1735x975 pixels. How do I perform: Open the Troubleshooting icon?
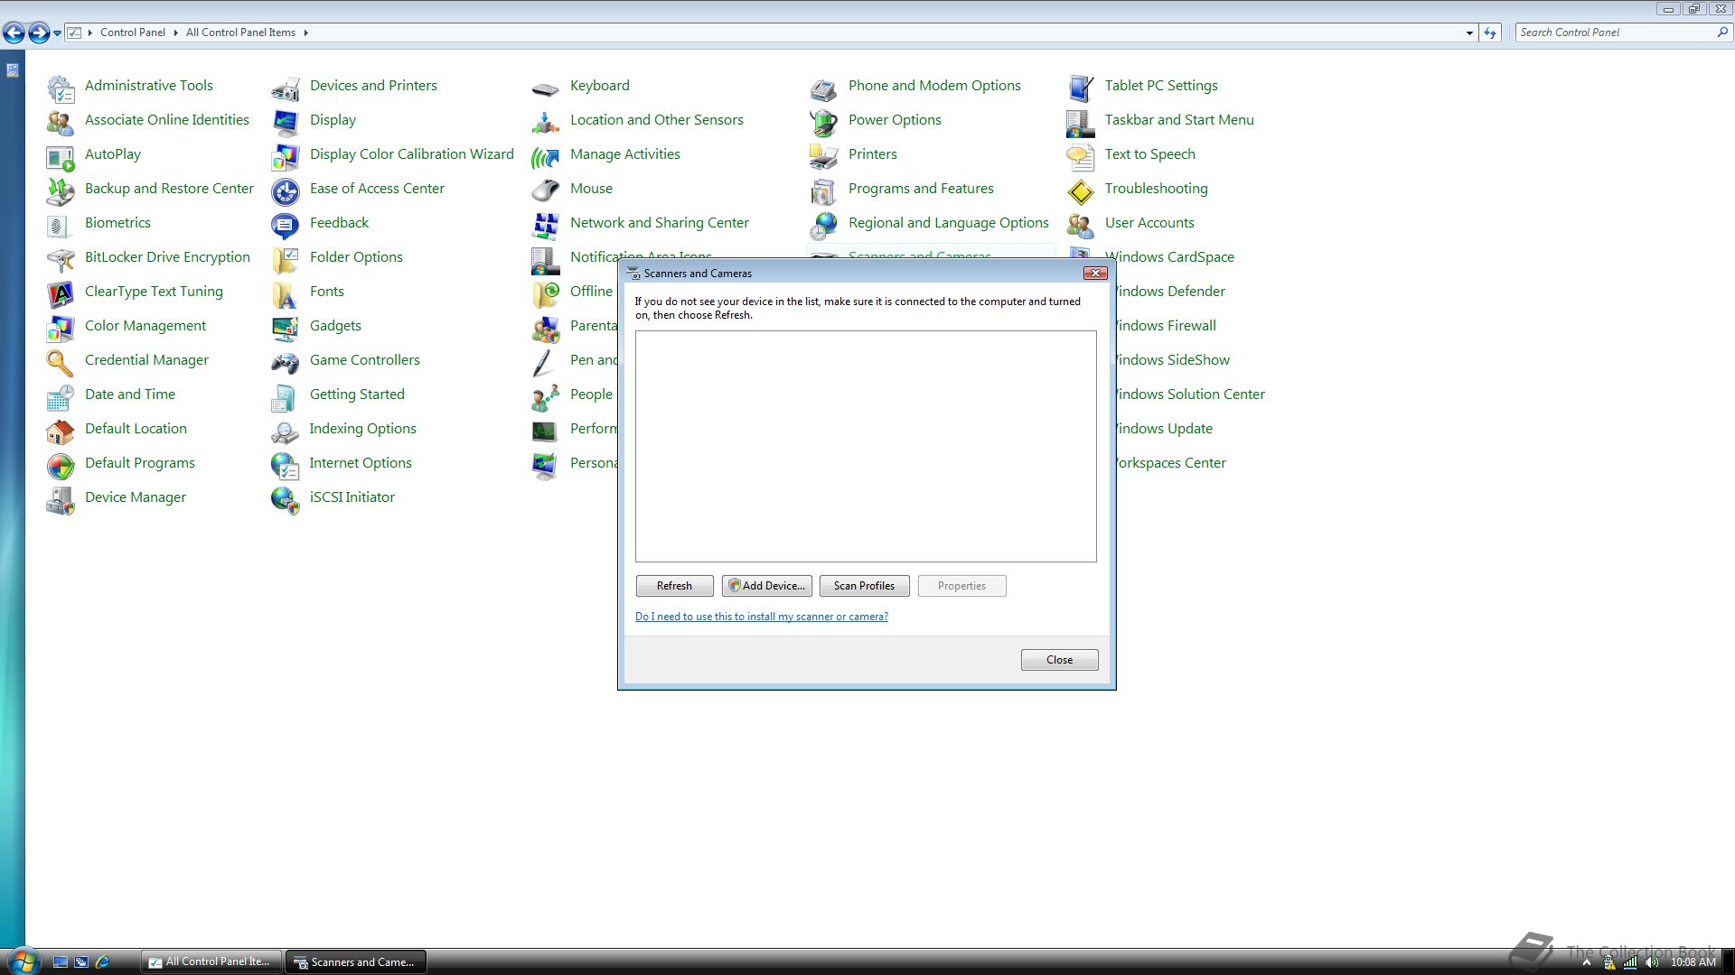(1081, 190)
